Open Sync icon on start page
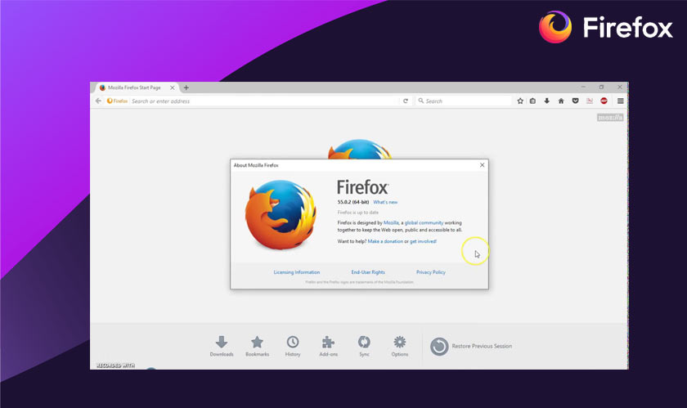 pos(364,346)
